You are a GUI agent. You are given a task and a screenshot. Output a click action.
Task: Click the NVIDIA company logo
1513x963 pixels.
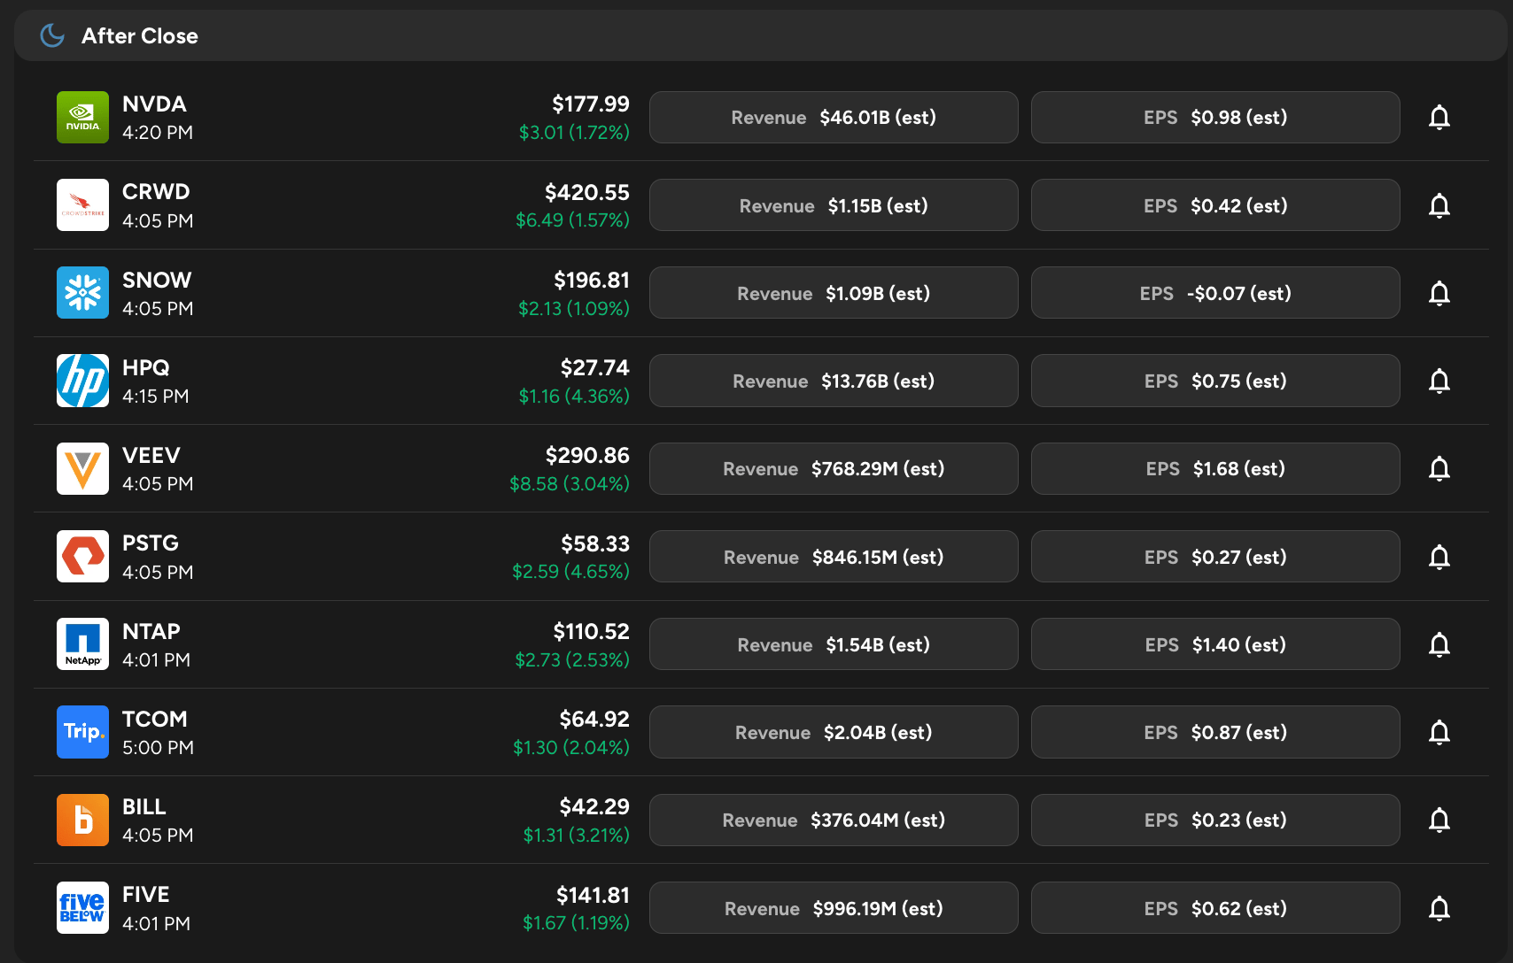click(82, 117)
